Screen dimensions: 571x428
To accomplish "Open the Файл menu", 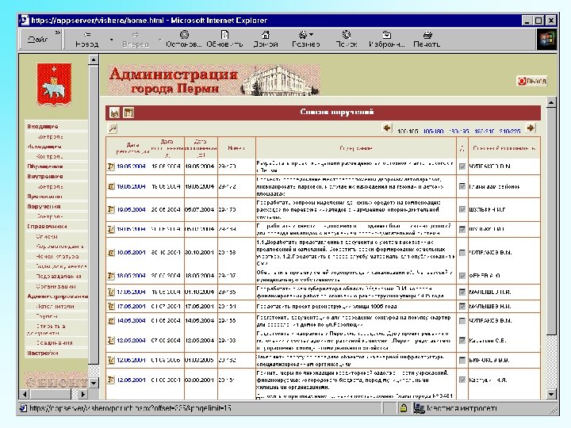I will pyautogui.click(x=38, y=40).
